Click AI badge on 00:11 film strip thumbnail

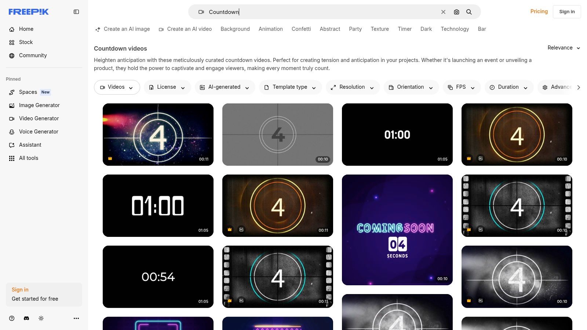(x=241, y=301)
